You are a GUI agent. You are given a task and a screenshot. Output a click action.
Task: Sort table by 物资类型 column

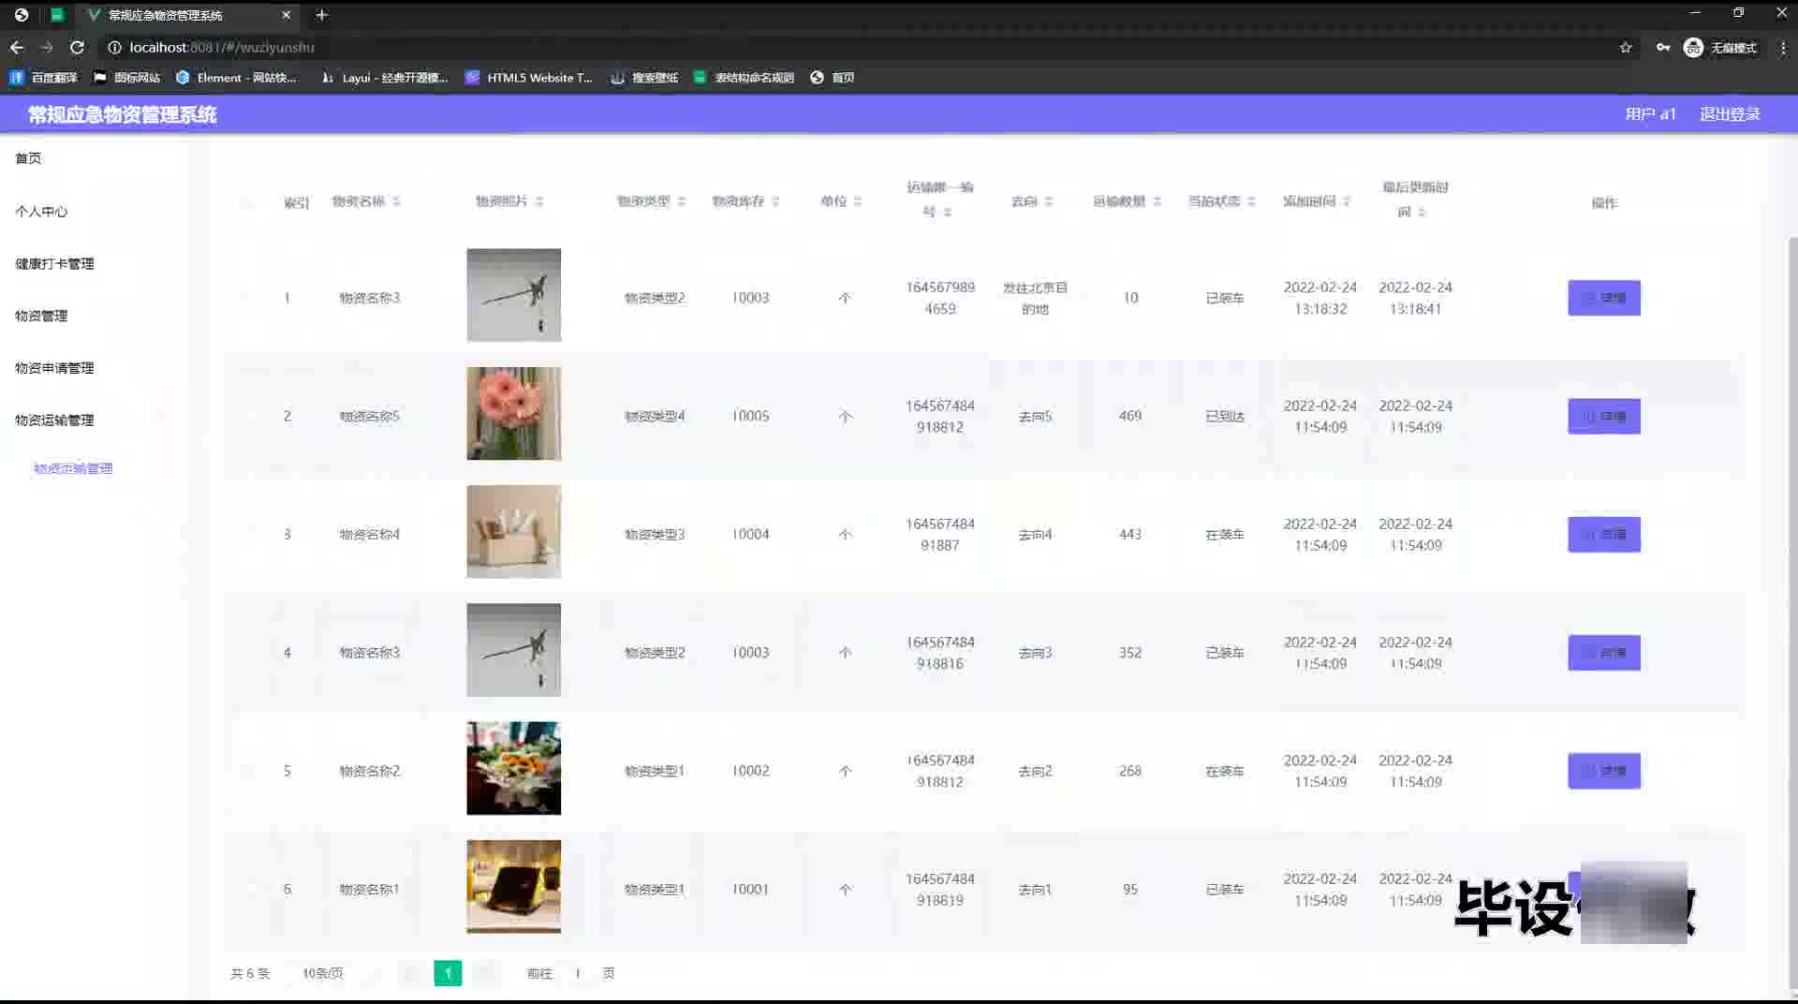681,201
